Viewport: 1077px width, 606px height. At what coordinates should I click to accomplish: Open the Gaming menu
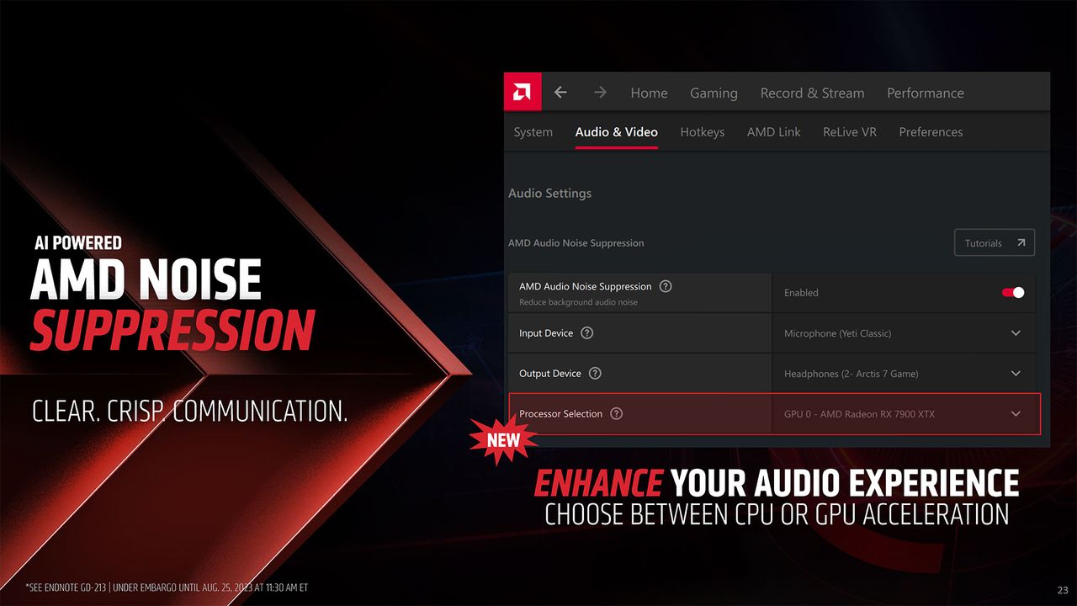[714, 93]
